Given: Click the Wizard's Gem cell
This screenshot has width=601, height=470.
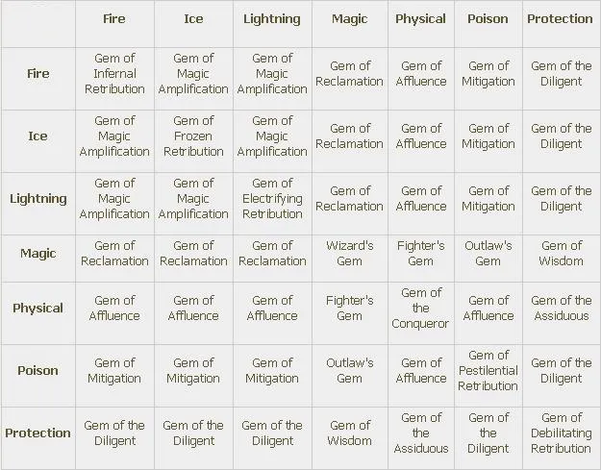Looking at the screenshot, I should pos(349,254).
